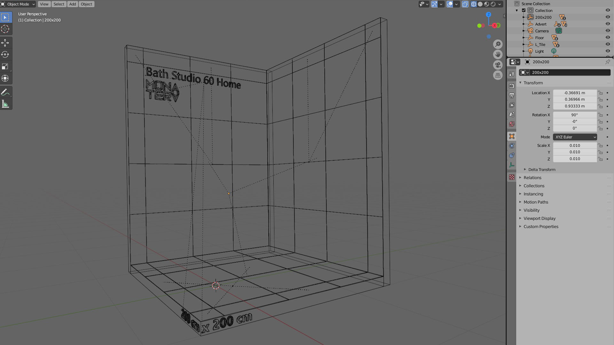Expand the Motion Paths panel
Viewport: 614px width, 345px height.
520,202
